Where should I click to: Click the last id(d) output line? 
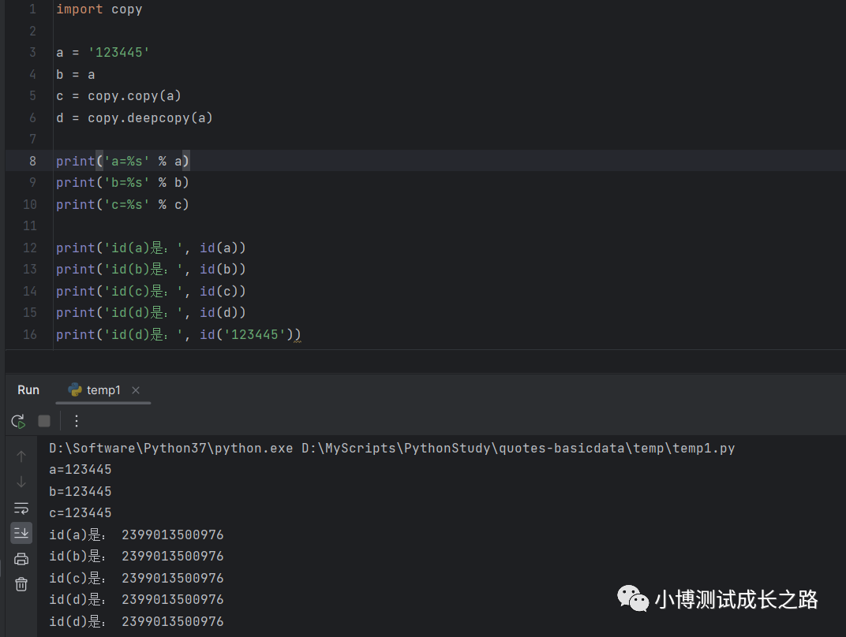coord(136,622)
